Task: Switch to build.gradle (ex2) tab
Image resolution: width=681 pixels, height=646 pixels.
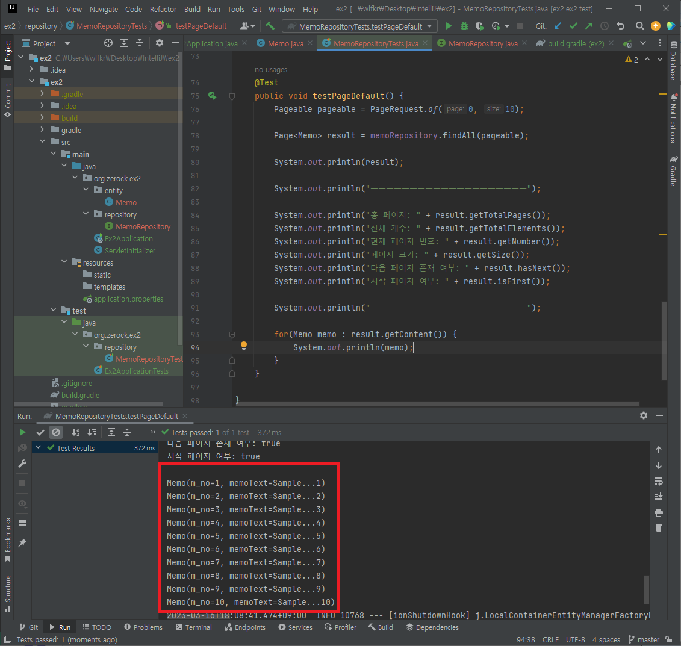Action: [576, 43]
